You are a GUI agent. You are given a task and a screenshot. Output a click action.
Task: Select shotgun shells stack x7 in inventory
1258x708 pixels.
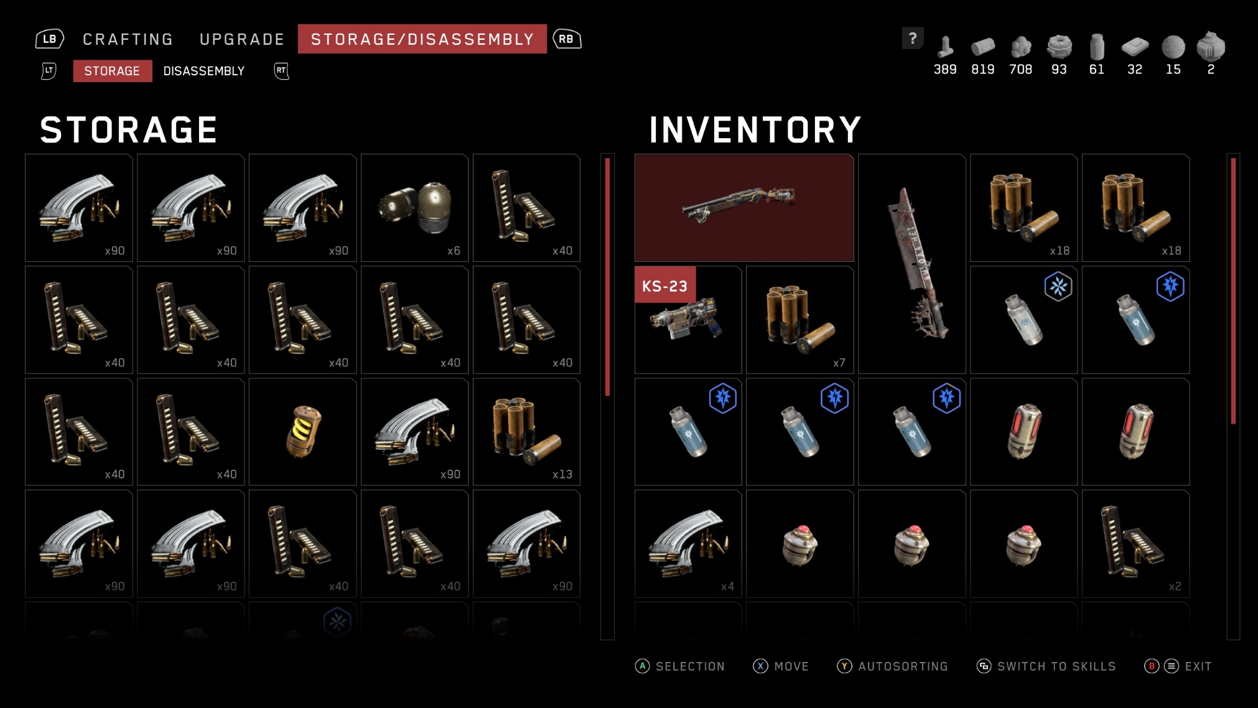coord(800,320)
